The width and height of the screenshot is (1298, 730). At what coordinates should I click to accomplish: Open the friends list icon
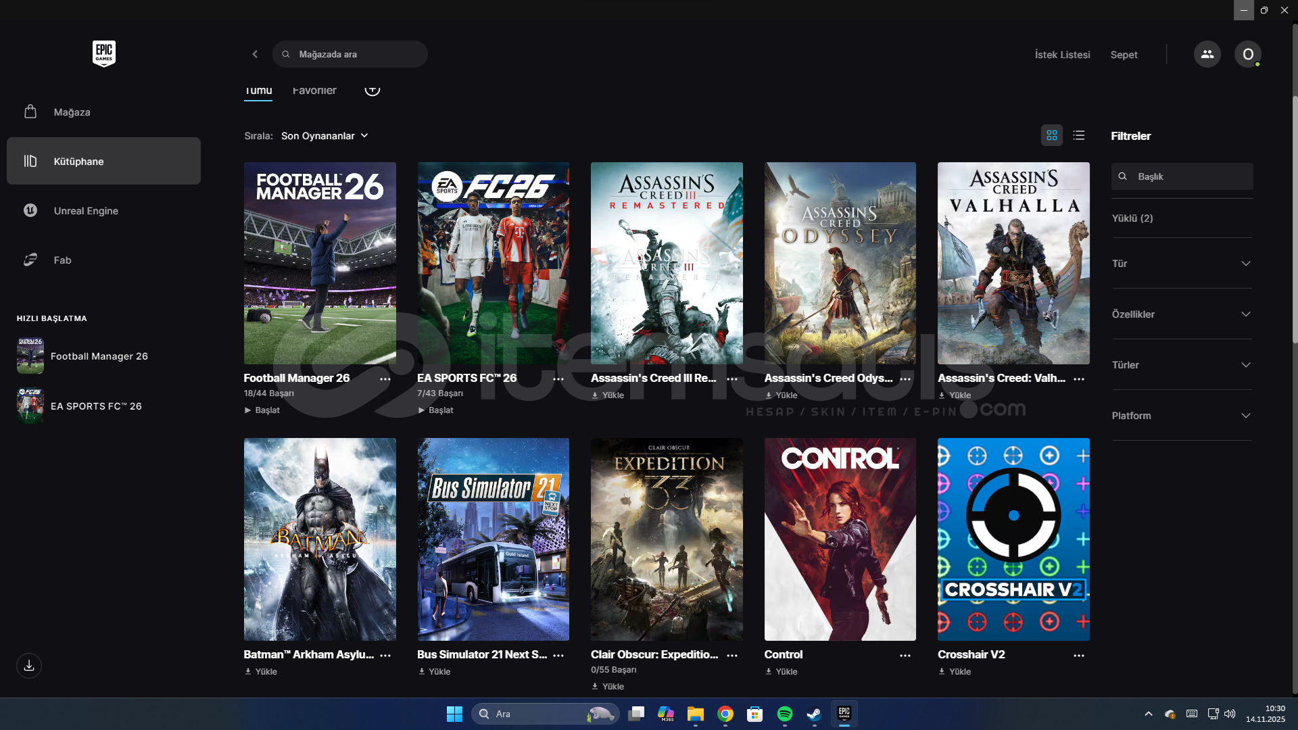(1207, 54)
